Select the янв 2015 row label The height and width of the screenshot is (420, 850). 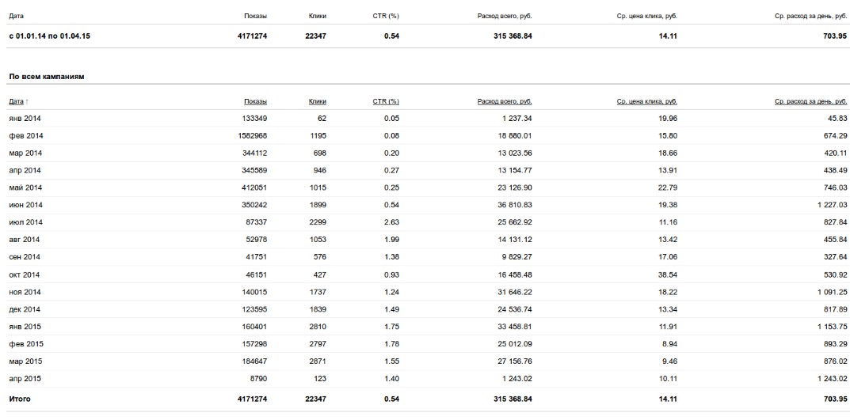25,327
